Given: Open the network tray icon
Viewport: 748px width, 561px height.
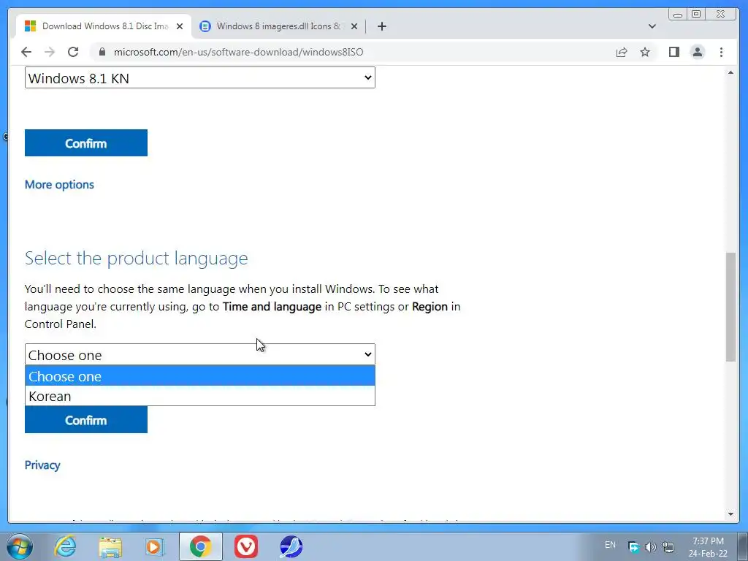Looking at the screenshot, I should pos(668,547).
